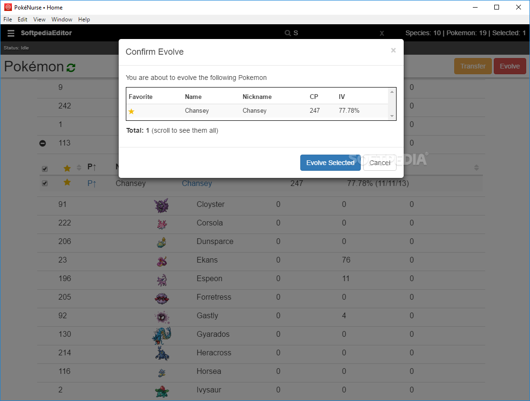Viewport: 530px width, 401px height.
Task: Maximize the PokéNurse window
Action: [x=497, y=7]
